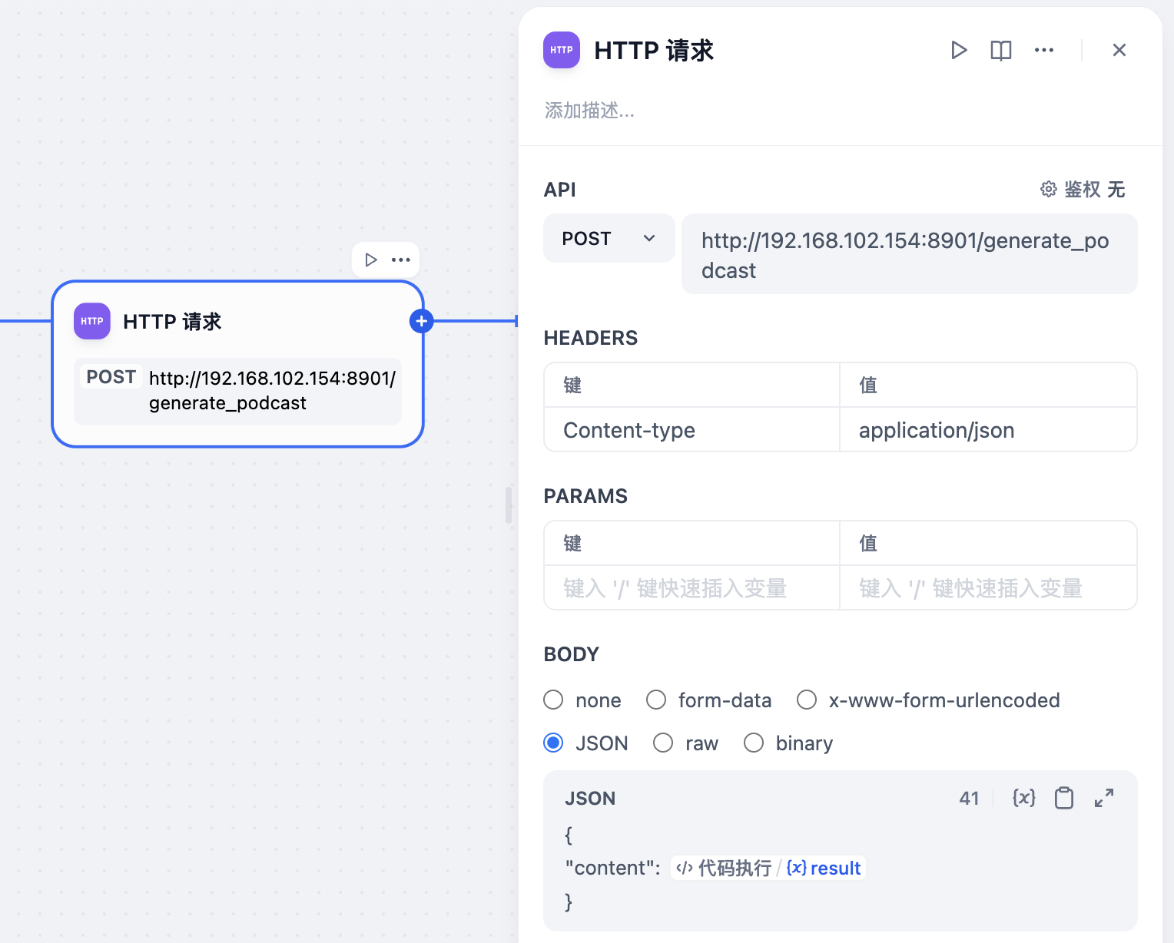Open the API documentation book icon
This screenshot has height=943, width=1174.
point(1000,50)
